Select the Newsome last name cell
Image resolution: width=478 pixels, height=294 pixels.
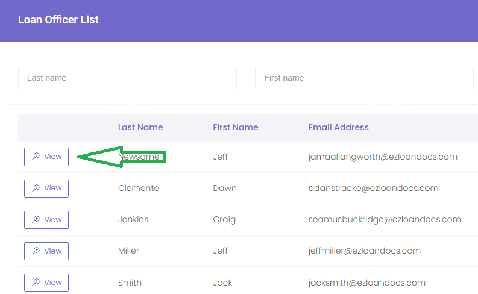pyautogui.click(x=139, y=157)
